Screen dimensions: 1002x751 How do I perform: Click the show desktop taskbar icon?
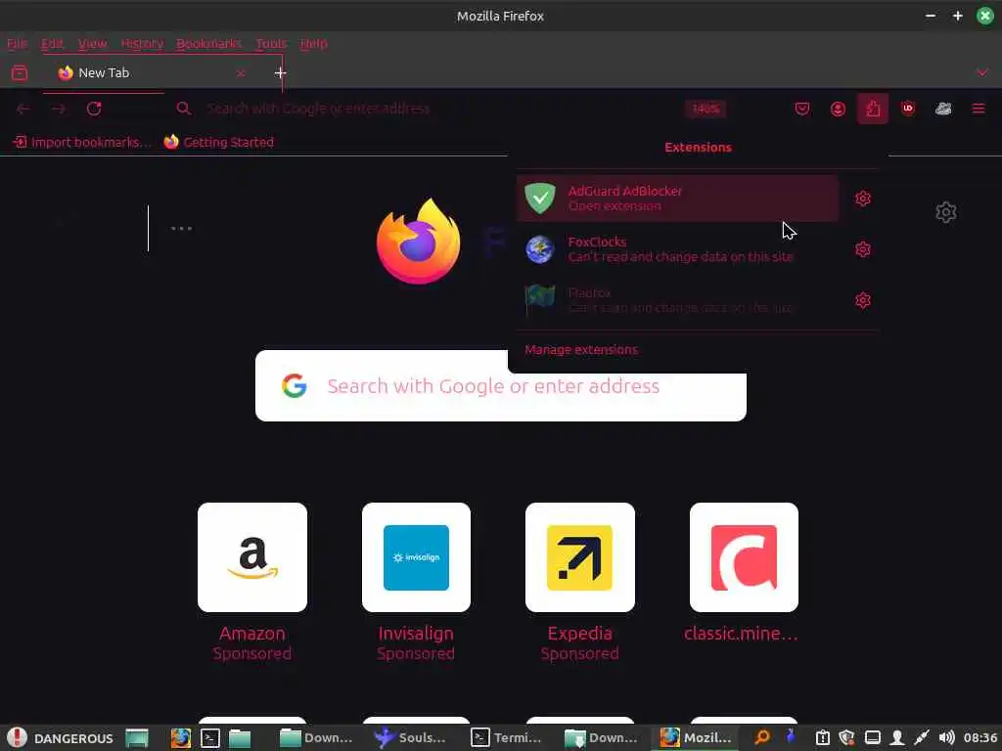[137, 738]
